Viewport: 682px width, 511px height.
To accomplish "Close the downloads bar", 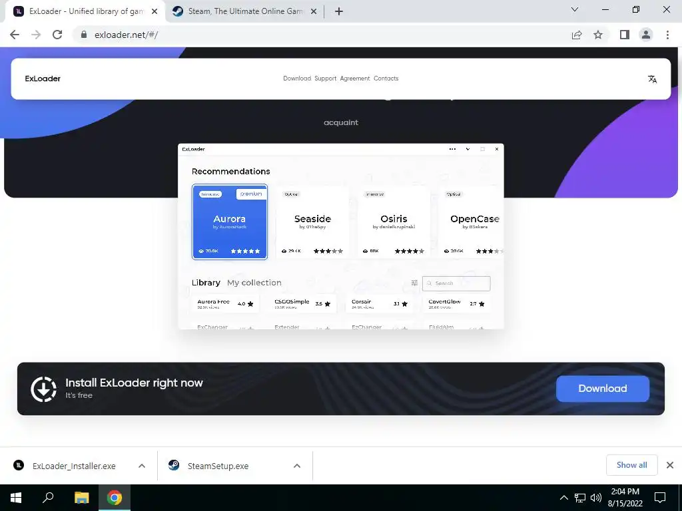I will point(670,465).
